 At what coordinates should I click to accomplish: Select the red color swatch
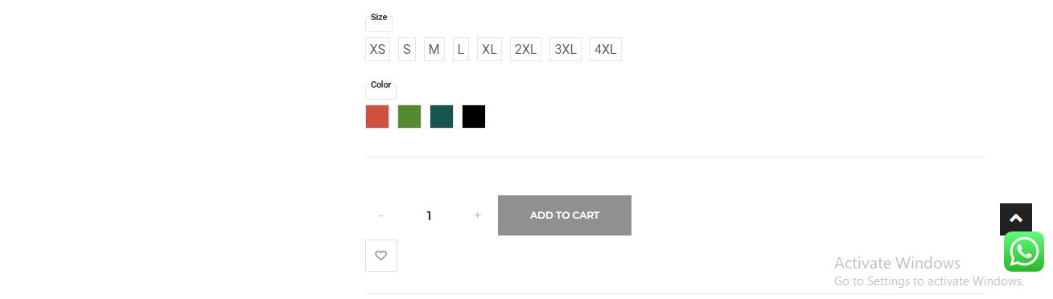377,117
